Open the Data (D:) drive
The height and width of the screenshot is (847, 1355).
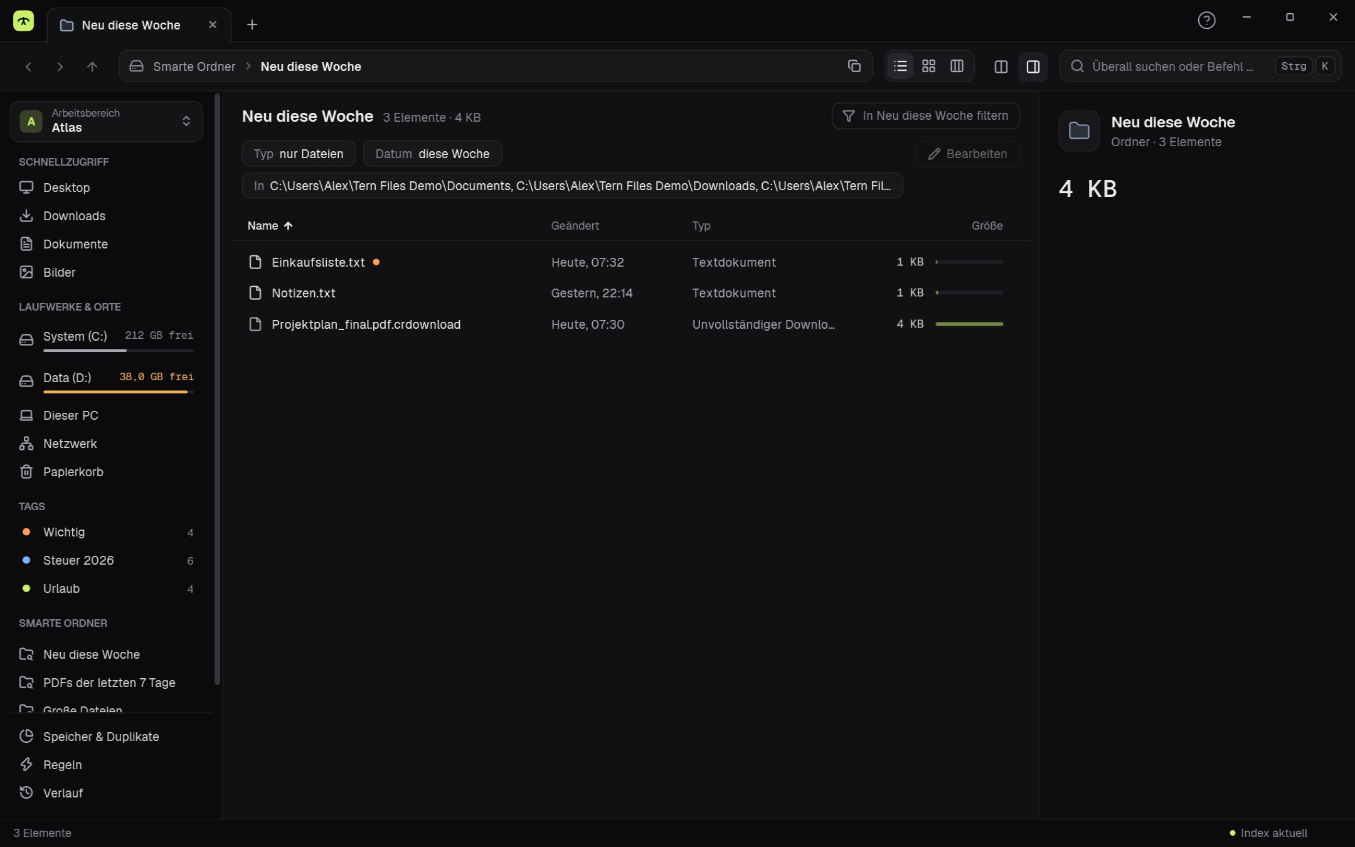[106, 381]
